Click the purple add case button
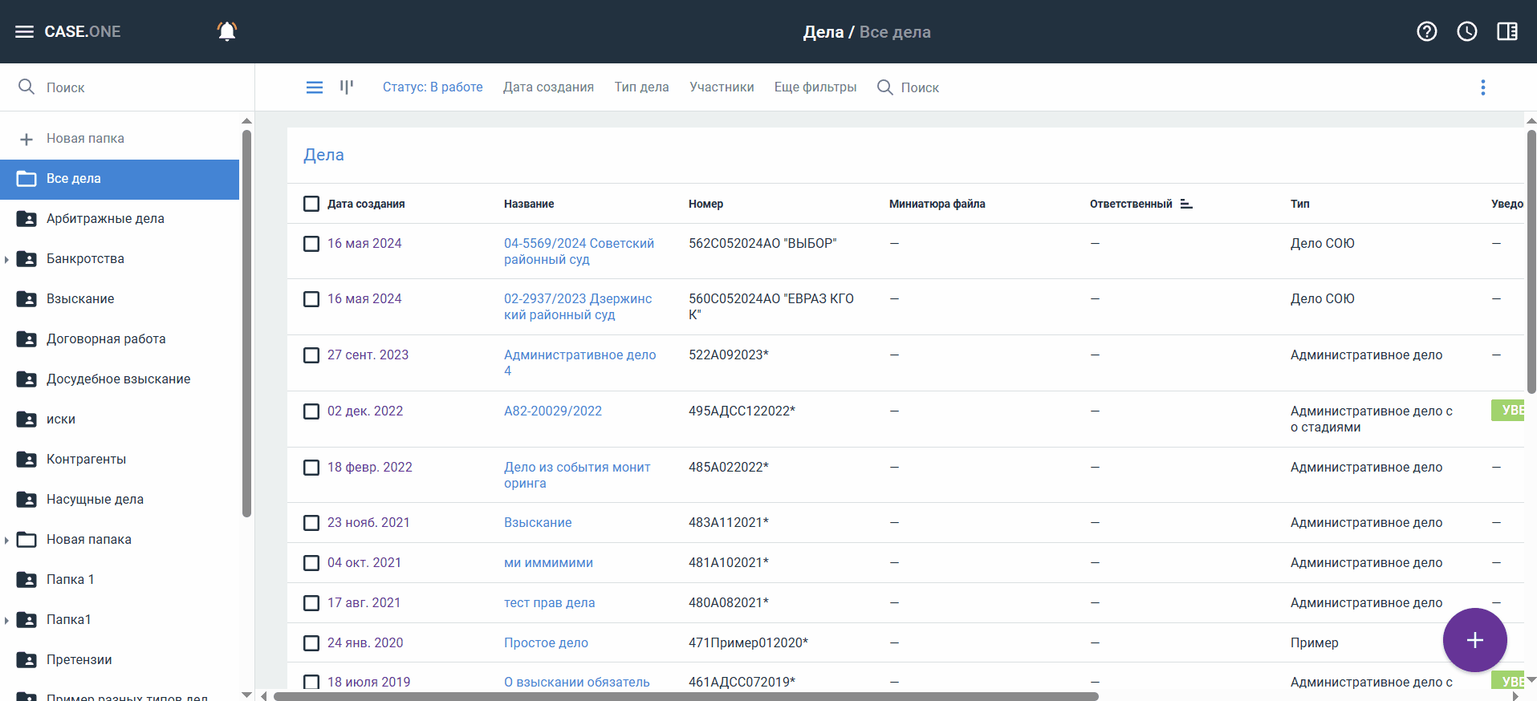 (1474, 640)
